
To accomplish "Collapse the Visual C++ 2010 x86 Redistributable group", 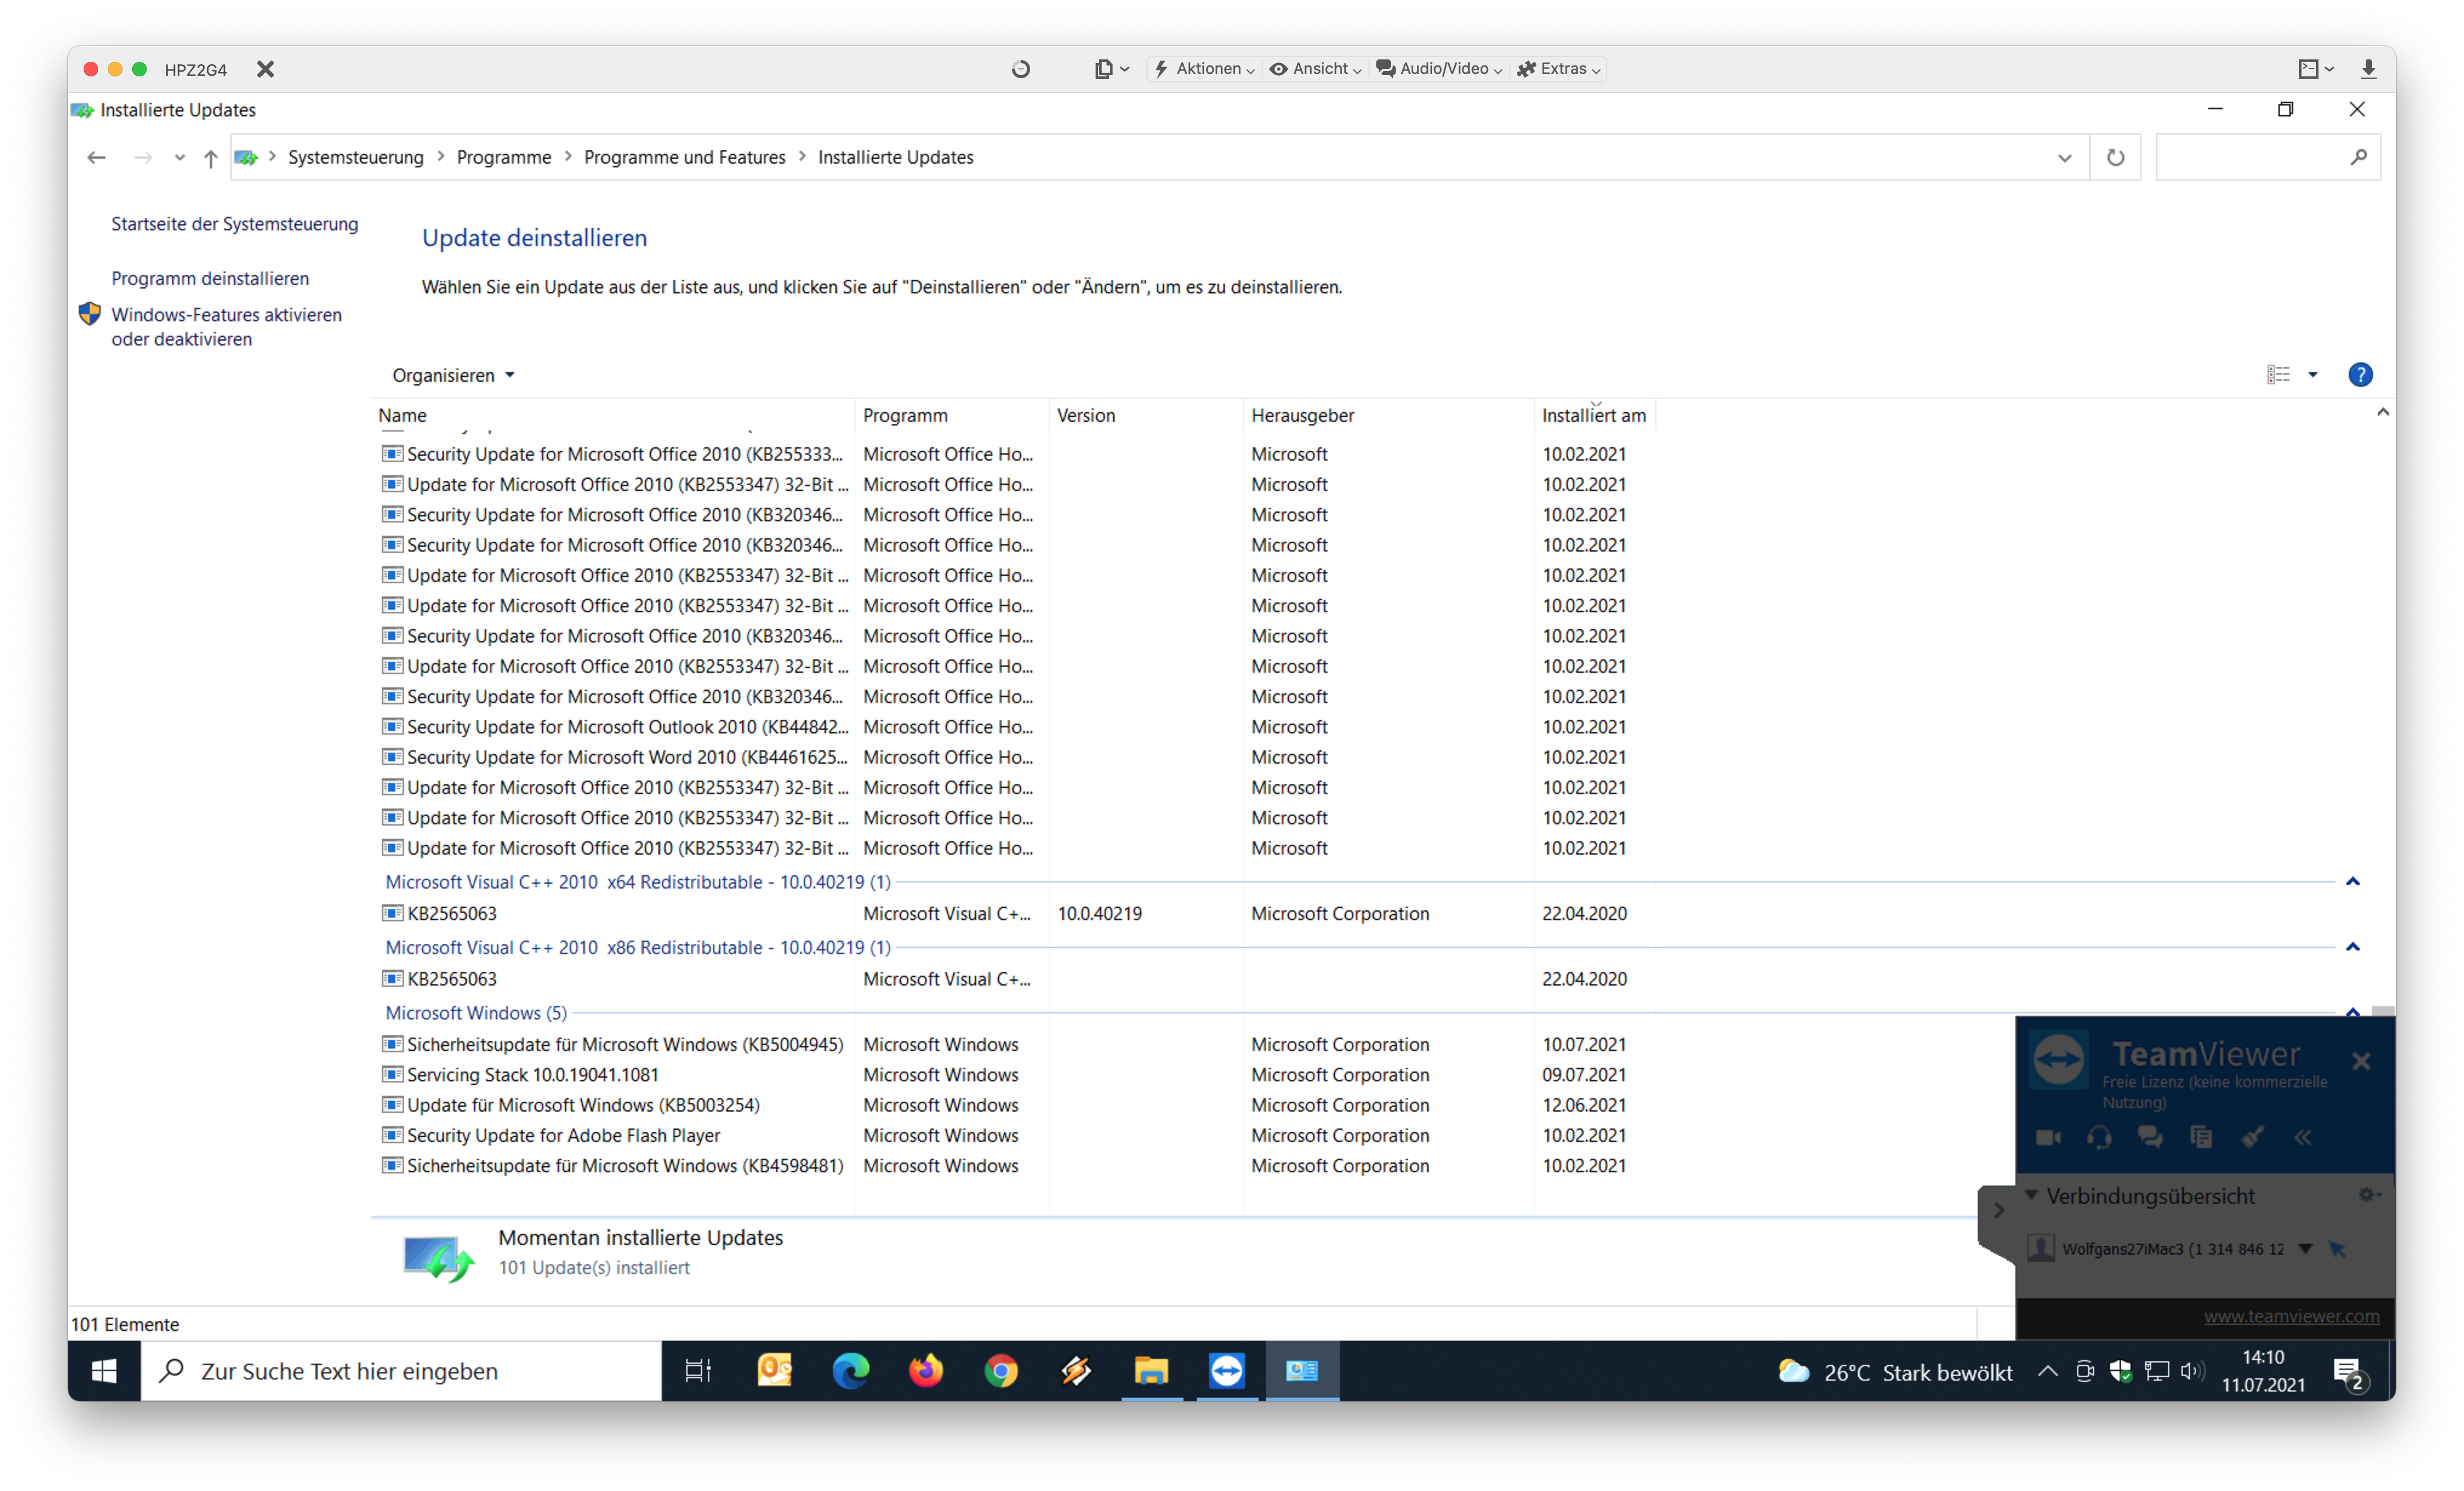I will 2353,947.
